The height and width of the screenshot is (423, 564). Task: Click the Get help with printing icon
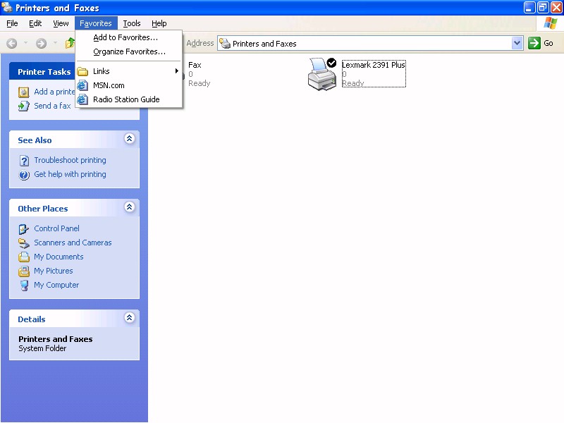click(24, 175)
